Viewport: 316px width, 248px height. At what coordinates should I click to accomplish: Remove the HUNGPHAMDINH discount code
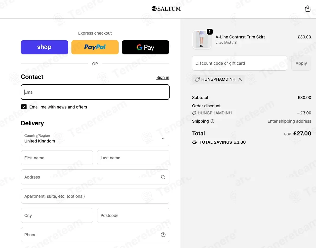pyautogui.click(x=240, y=80)
